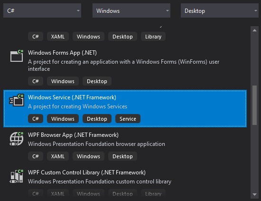Click the Windows Service template icon
Image resolution: width=261 pixels, height=201 pixels.
point(17,100)
